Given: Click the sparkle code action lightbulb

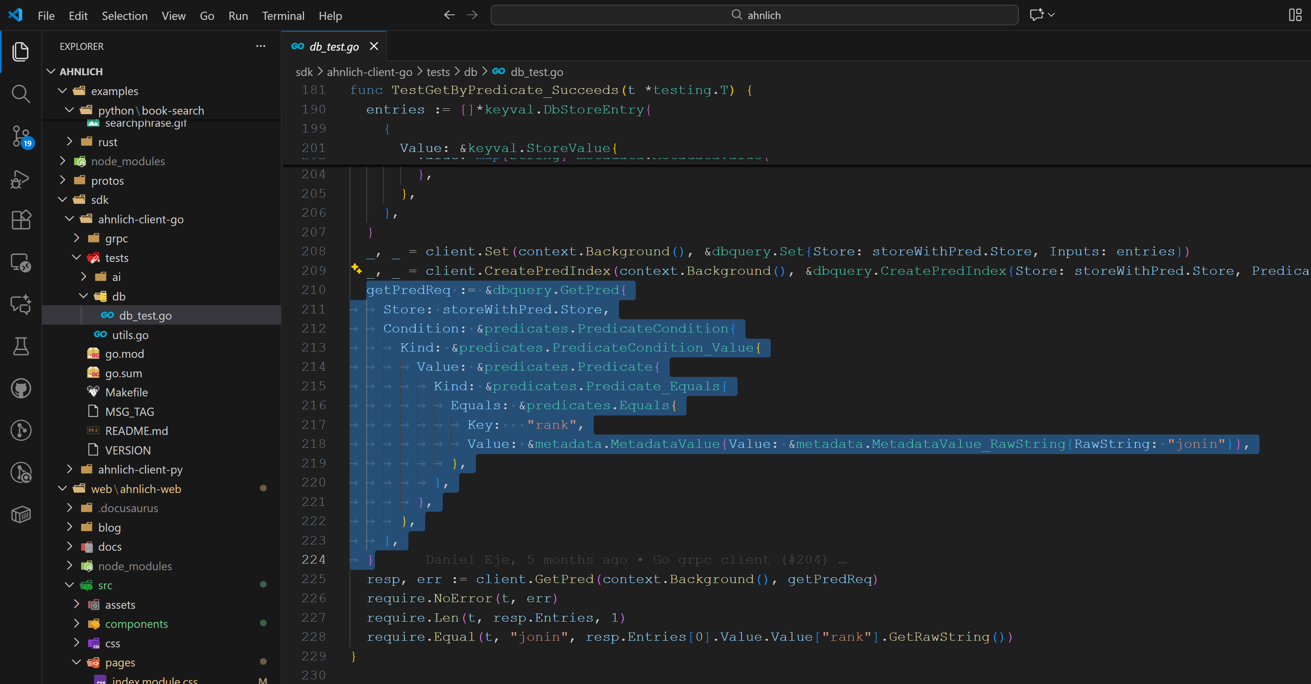Looking at the screenshot, I should coord(356,268).
